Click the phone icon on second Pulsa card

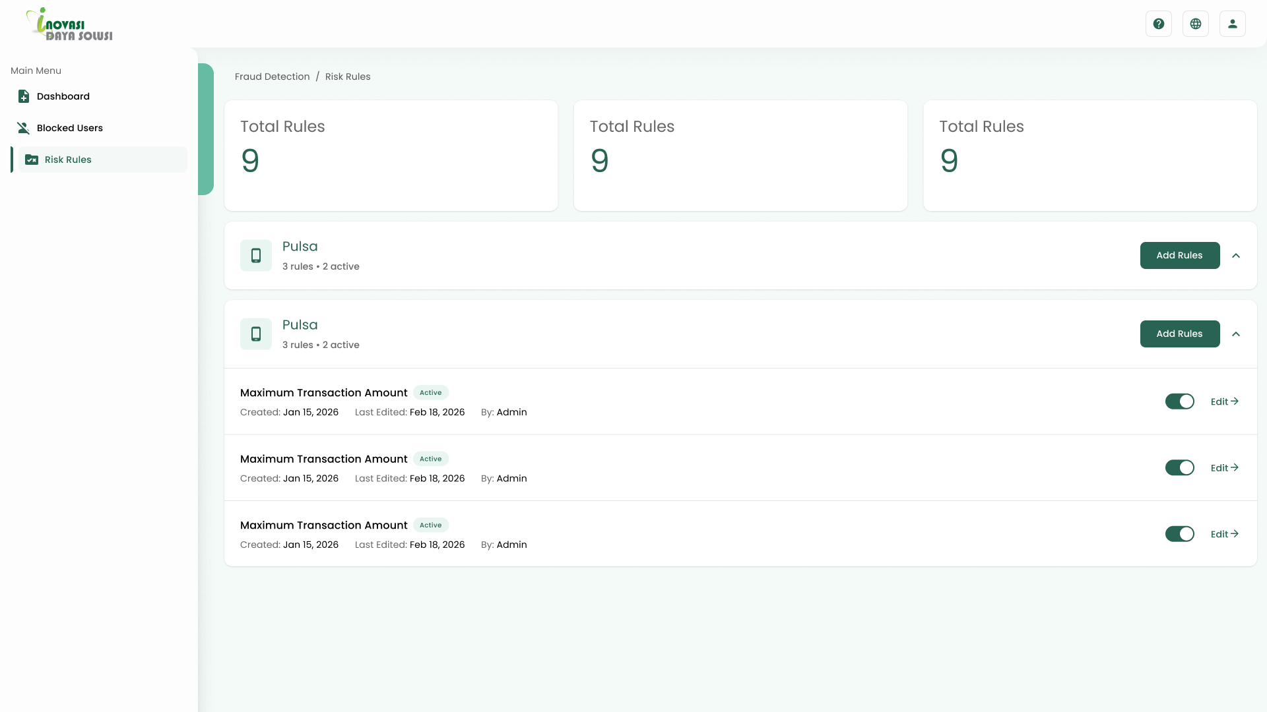coord(256,334)
